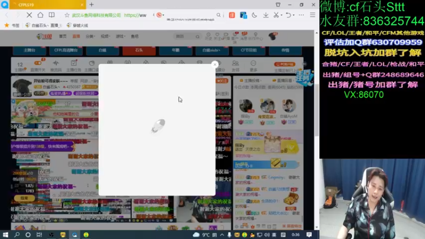425x239 pixels.
Task: Open the 推流码 stream code icon
Action: point(56,65)
